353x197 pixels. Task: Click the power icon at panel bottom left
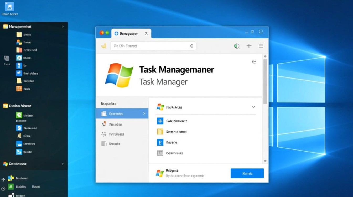3,188
